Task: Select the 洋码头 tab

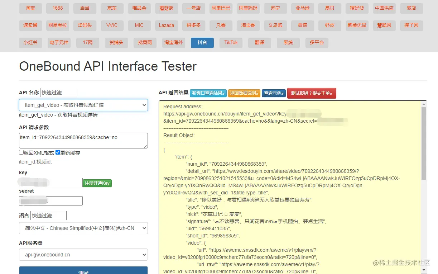Action: pyautogui.click(x=85, y=25)
